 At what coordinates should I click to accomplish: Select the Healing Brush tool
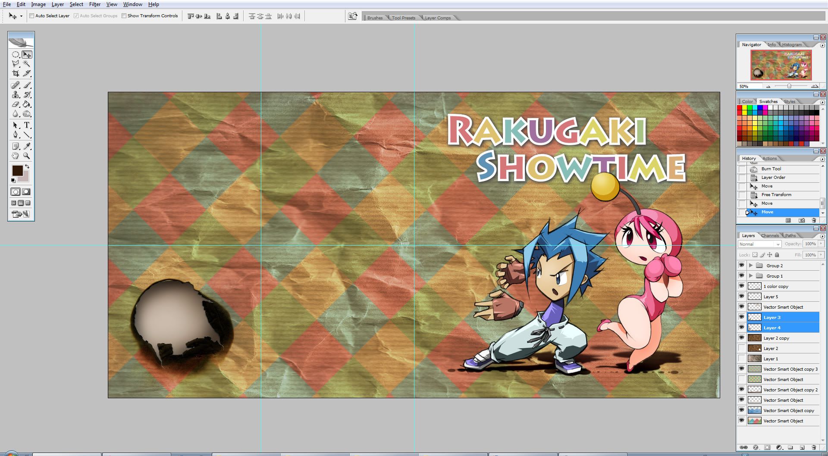tap(16, 85)
